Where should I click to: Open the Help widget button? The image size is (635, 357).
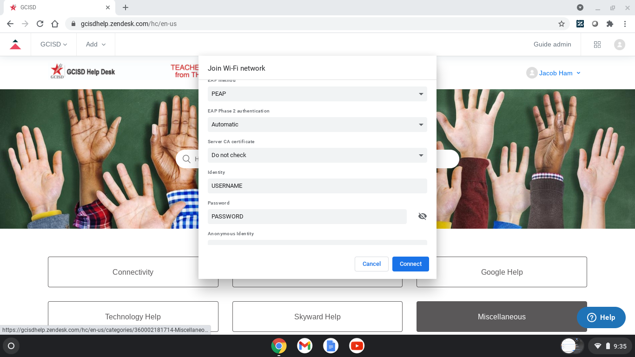pos(601,317)
